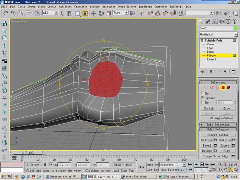
Task: Activate the Select and Scale tool
Action: click(109, 13)
